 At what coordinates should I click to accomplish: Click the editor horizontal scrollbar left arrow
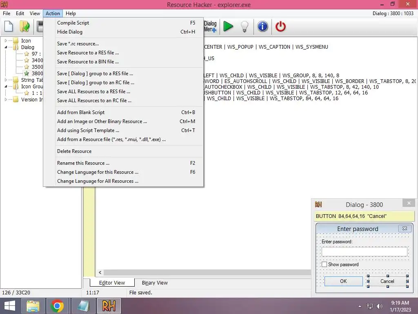point(100,273)
